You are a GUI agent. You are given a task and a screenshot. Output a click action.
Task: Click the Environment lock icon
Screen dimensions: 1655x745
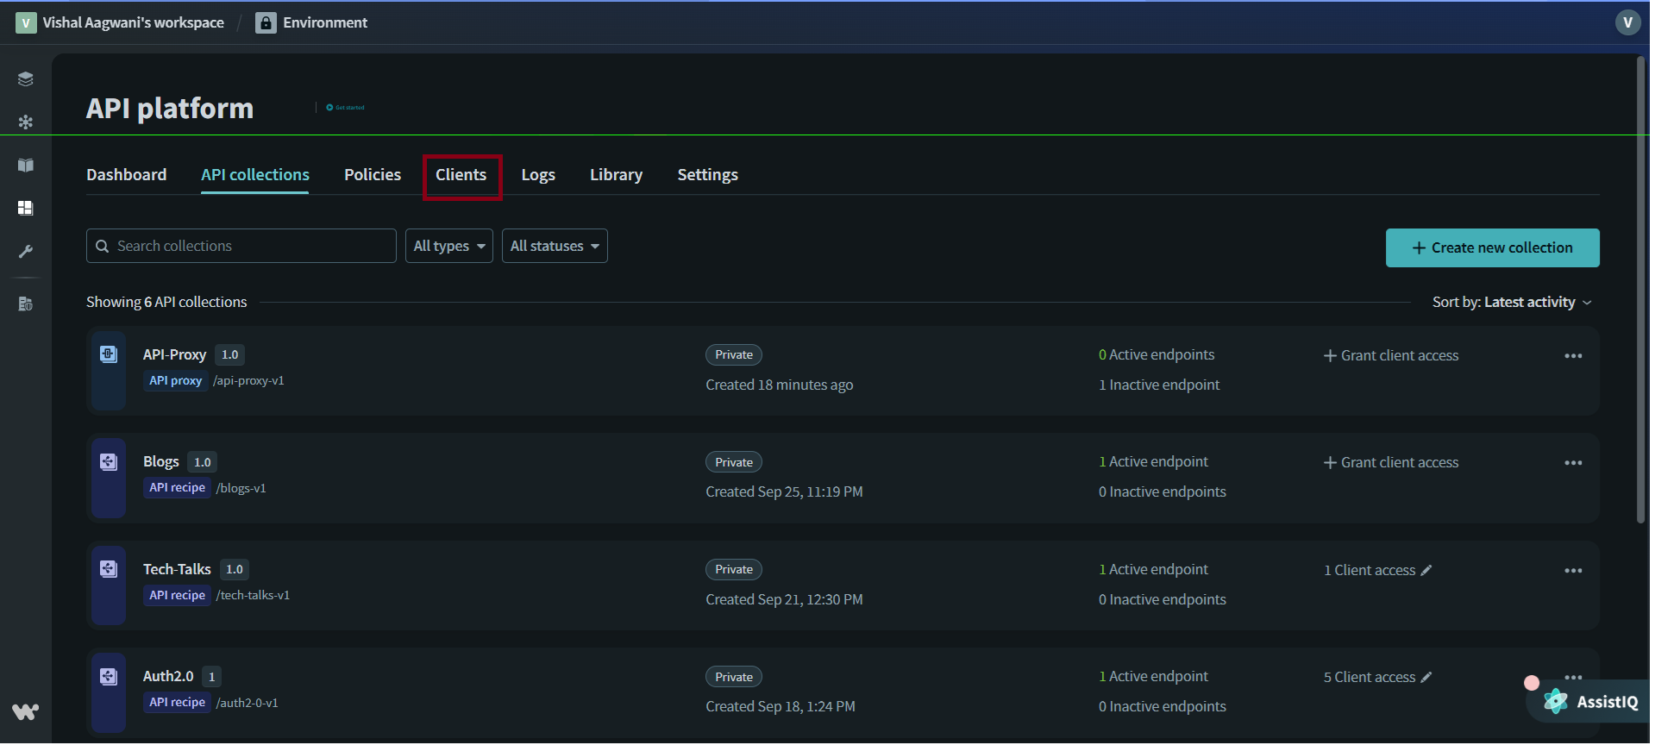point(266,23)
